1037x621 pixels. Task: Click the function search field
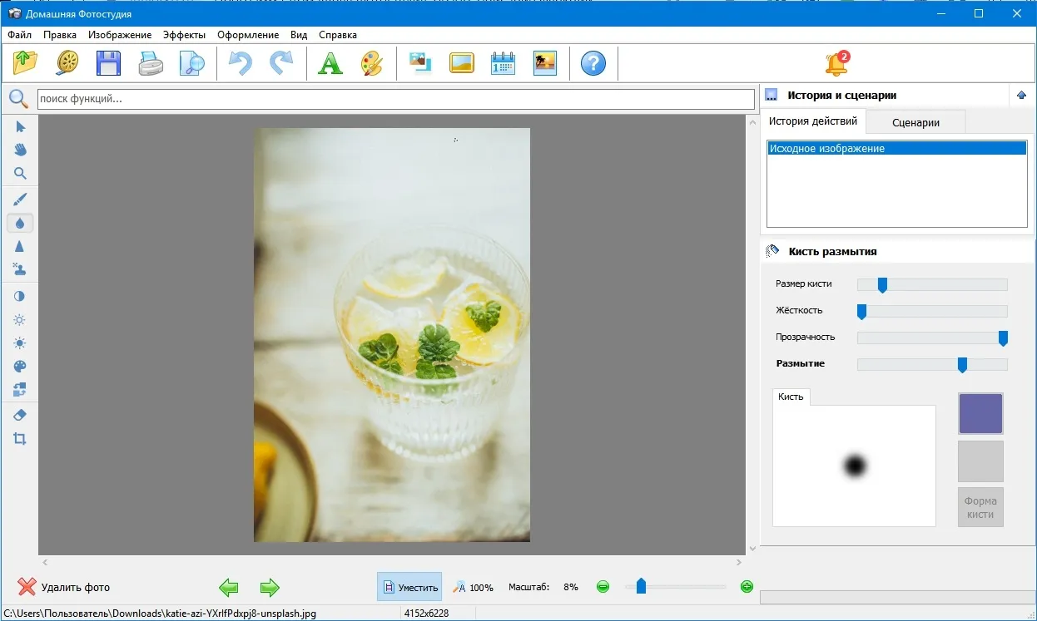395,99
